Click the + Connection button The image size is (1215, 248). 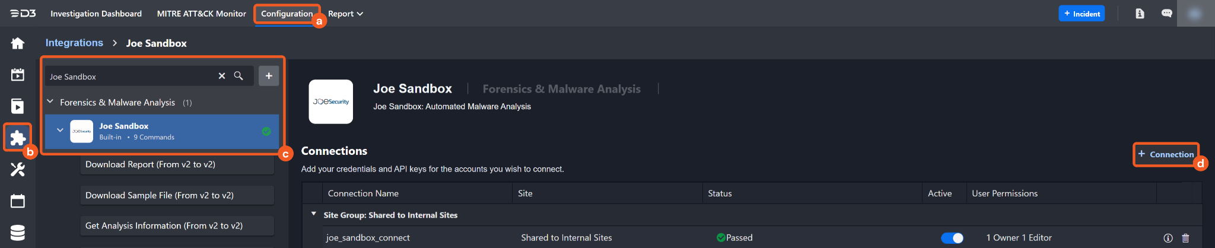pos(1166,154)
